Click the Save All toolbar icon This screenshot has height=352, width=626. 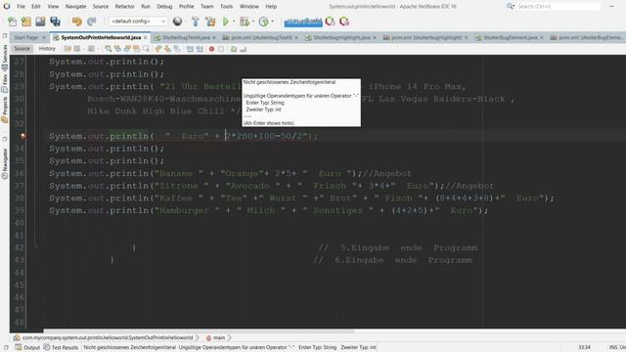click(x=55, y=22)
